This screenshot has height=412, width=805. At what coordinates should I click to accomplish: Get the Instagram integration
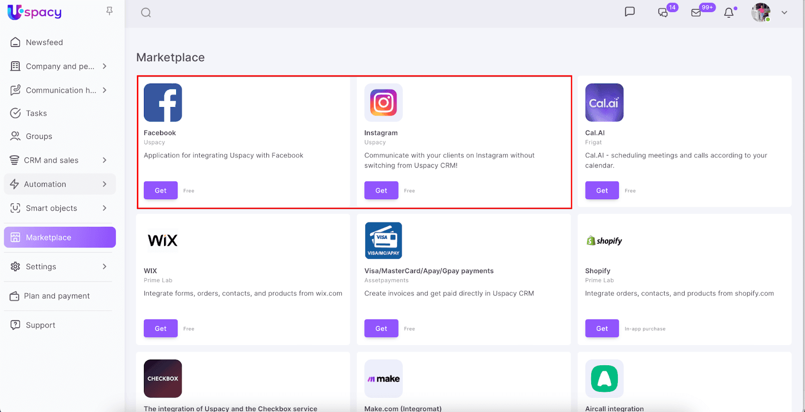381,190
